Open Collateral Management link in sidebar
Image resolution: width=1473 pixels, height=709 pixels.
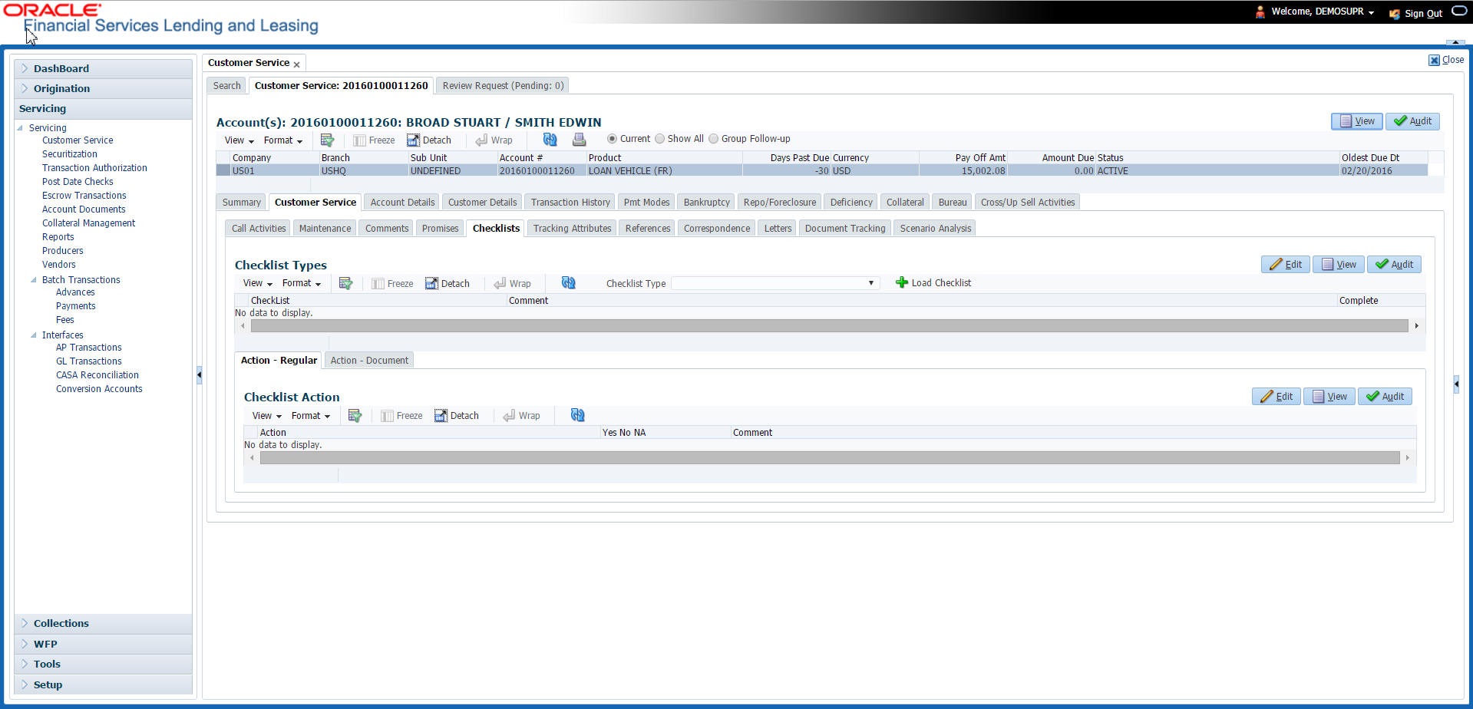tap(88, 223)
